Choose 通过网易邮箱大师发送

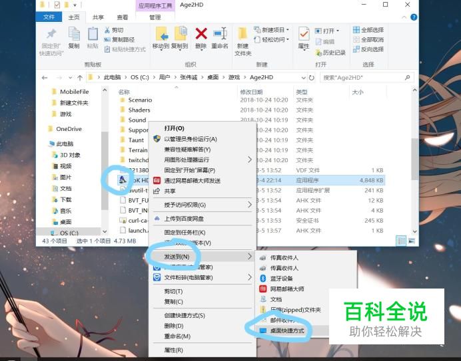pyautogui.click(x=192, y=181)
